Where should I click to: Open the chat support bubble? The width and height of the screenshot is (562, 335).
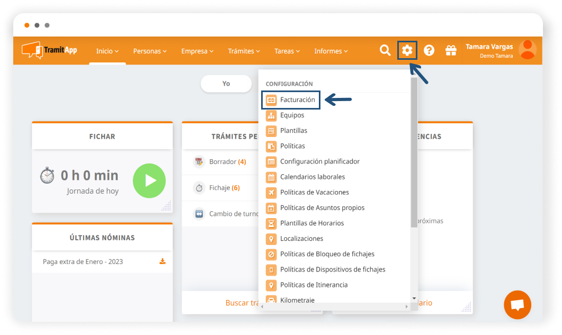click(x=517, y=305)
